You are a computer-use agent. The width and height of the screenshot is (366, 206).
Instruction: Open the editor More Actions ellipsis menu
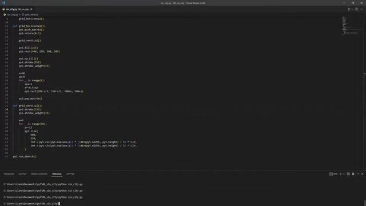coord(361,9)
